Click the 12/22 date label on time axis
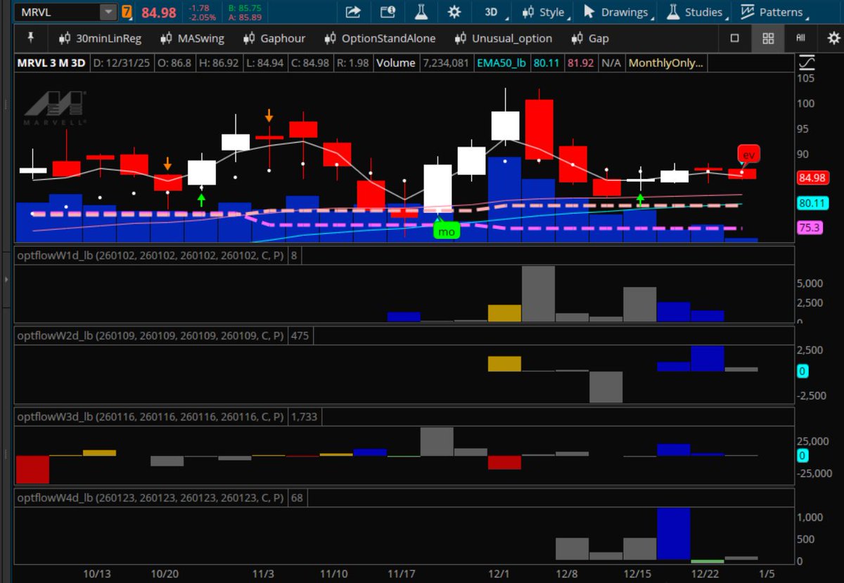The width and height of the screenshot is (844, 583). pos(704,574)
